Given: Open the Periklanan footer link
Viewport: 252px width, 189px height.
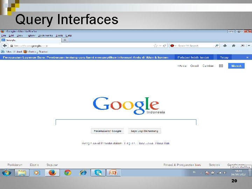Looking at the screenshot, I should pyautogui.click(x=15, y=165).
